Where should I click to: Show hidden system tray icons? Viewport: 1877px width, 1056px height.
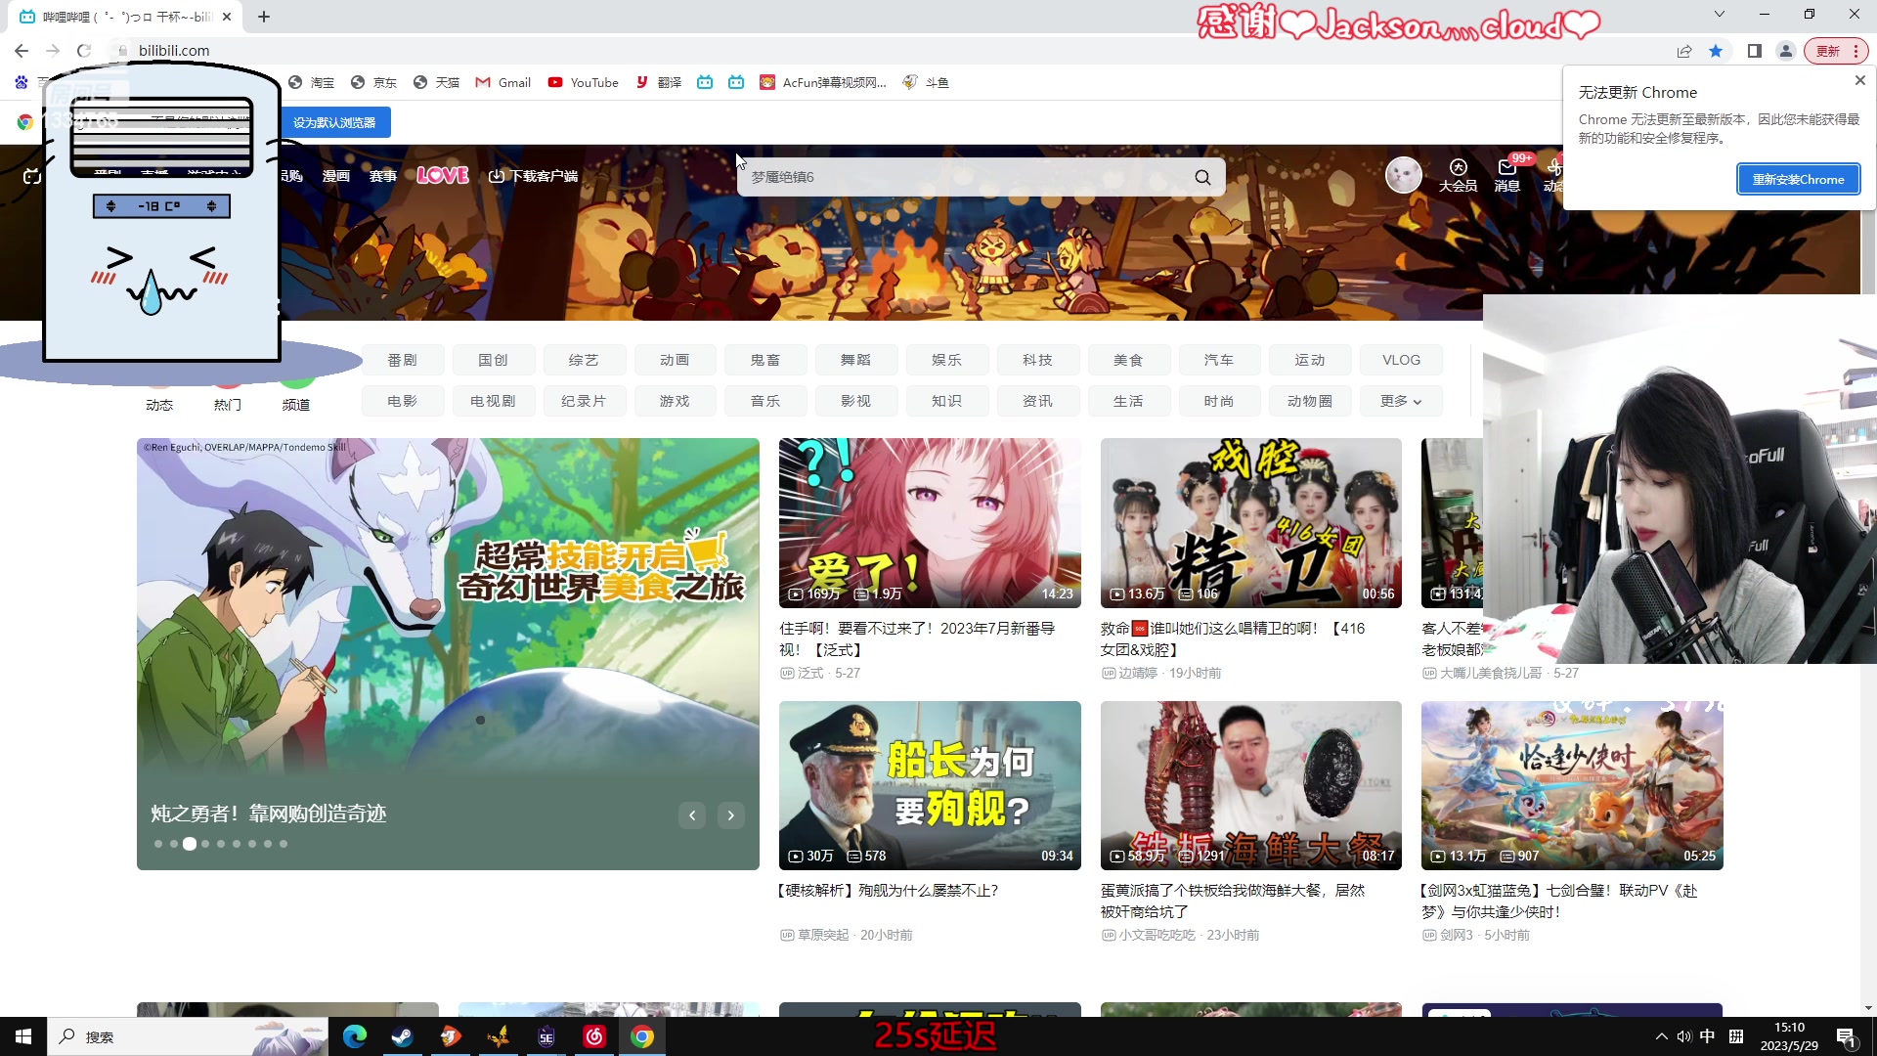(x=1662, y=1036)
